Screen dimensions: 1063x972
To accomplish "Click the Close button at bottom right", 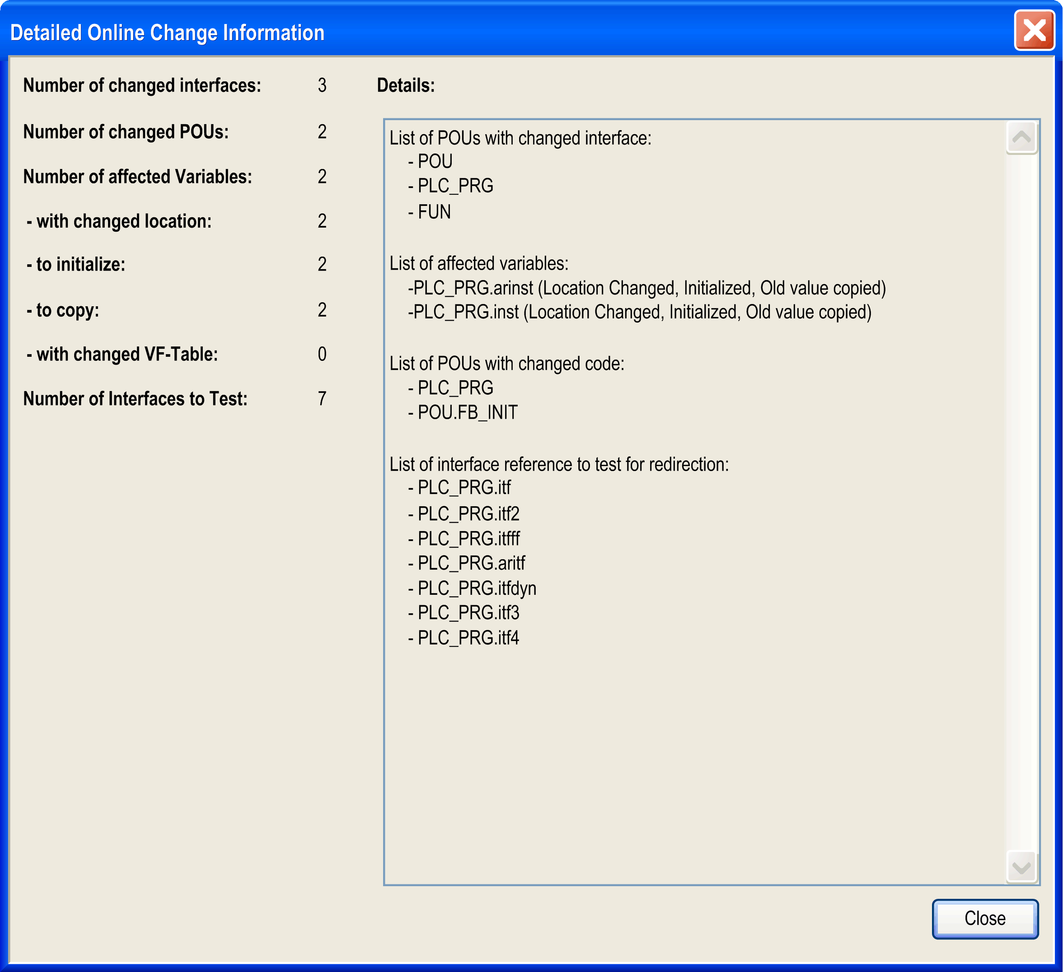I will (984, 919).
